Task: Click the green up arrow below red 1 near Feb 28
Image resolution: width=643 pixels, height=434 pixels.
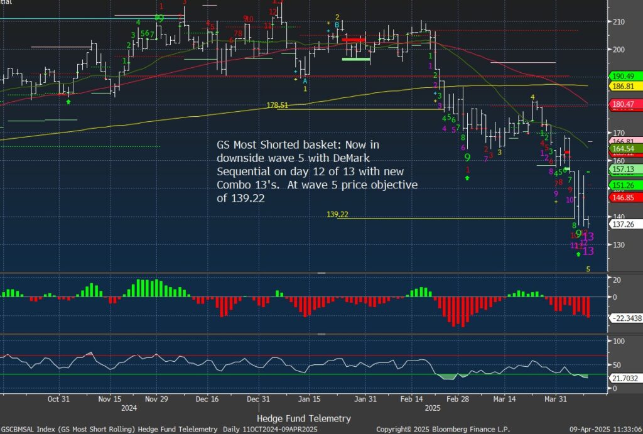Action: click(x=467, y=178)
